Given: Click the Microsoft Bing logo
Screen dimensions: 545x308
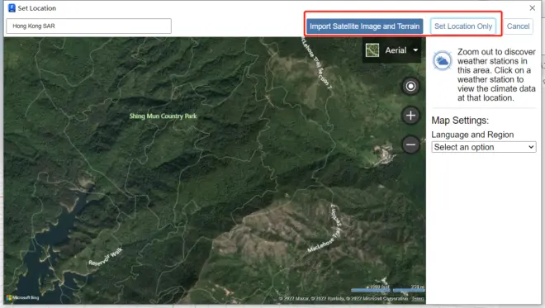Looking at the screenshot, I should pyautogui.click(x=22, y=297).
